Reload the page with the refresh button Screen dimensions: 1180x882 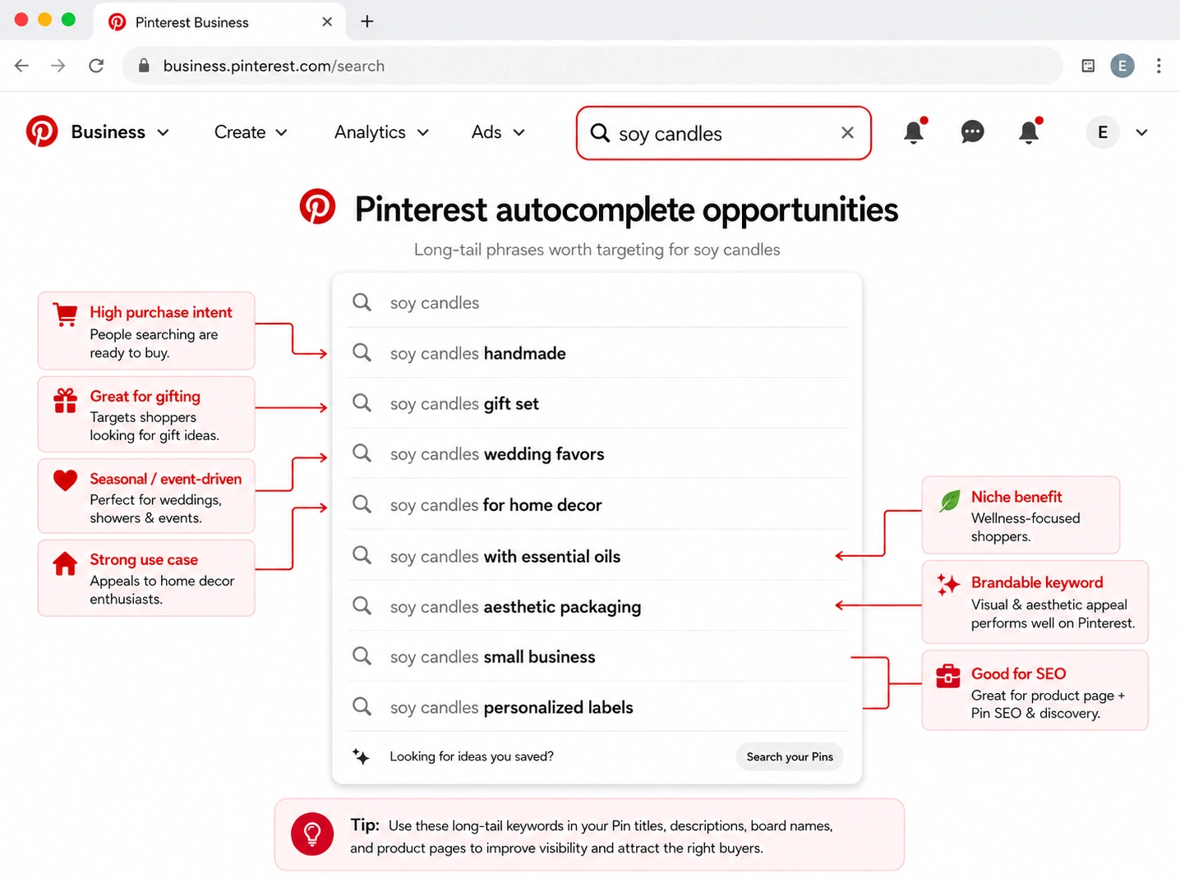[96, 66]
